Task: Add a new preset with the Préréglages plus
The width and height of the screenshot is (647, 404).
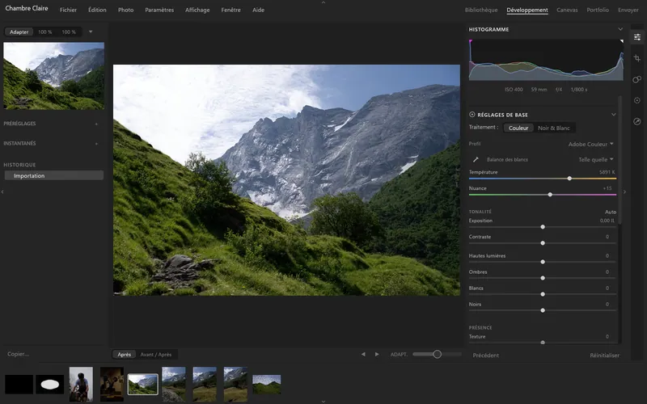Action: (x=96, y=124)
